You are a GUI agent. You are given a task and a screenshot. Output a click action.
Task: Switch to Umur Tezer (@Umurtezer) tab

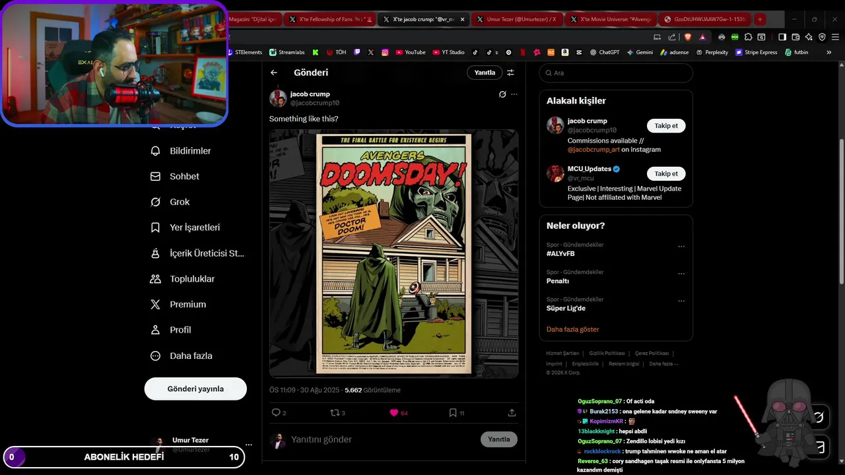[518, 19]
